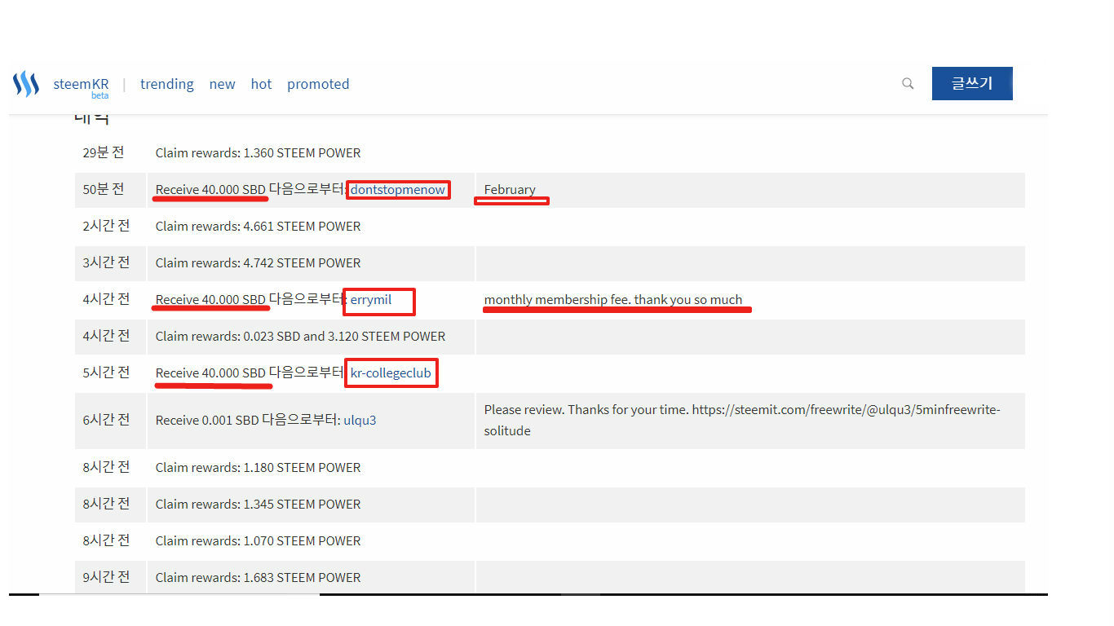Click the 글쓰기 write button
Screen dimensions: 1114x626
point(971,83)
